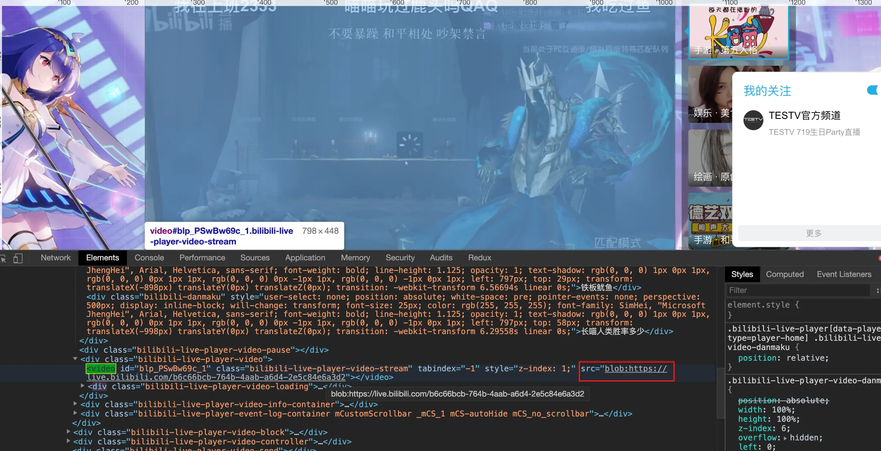Open the Event Listeners tab

point(844,274)
